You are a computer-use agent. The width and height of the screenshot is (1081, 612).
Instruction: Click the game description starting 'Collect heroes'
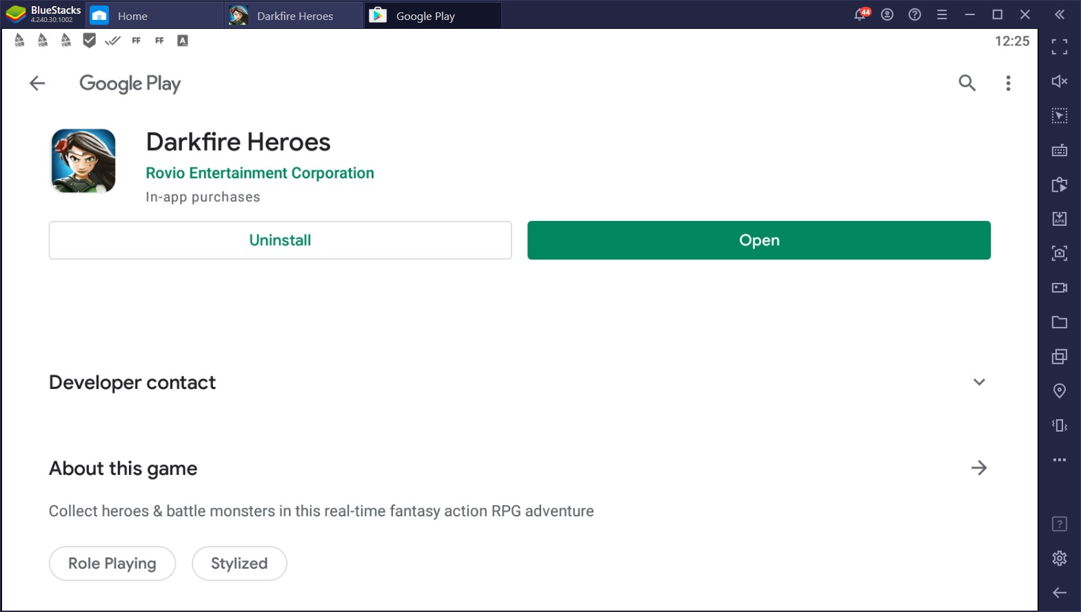(x=321, y=511)
